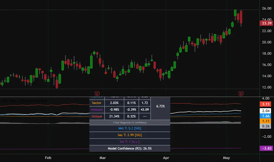Click the 6.72% merged cell
This screenshot has height=162, width=274.
pyautogui.click(x=161, y=106)
